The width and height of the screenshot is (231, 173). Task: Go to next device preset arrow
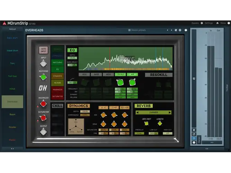(x=171, y=30)
